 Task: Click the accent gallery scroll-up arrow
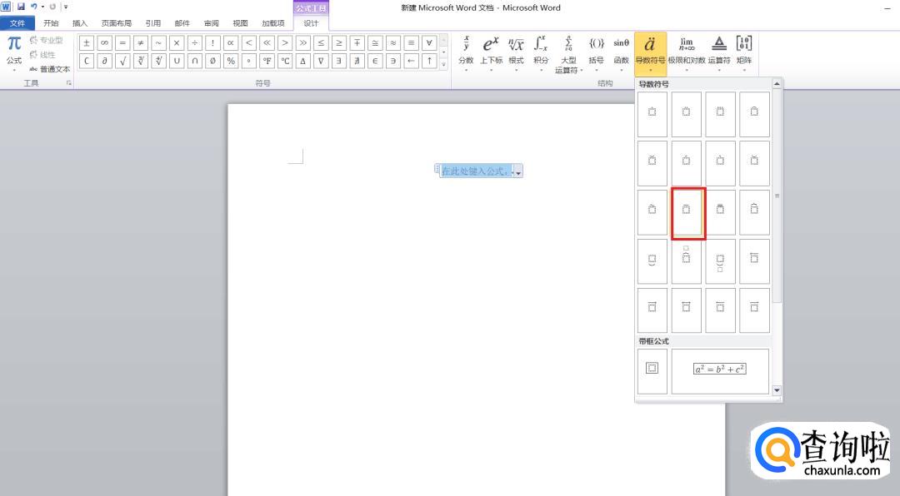coord(777,84)
